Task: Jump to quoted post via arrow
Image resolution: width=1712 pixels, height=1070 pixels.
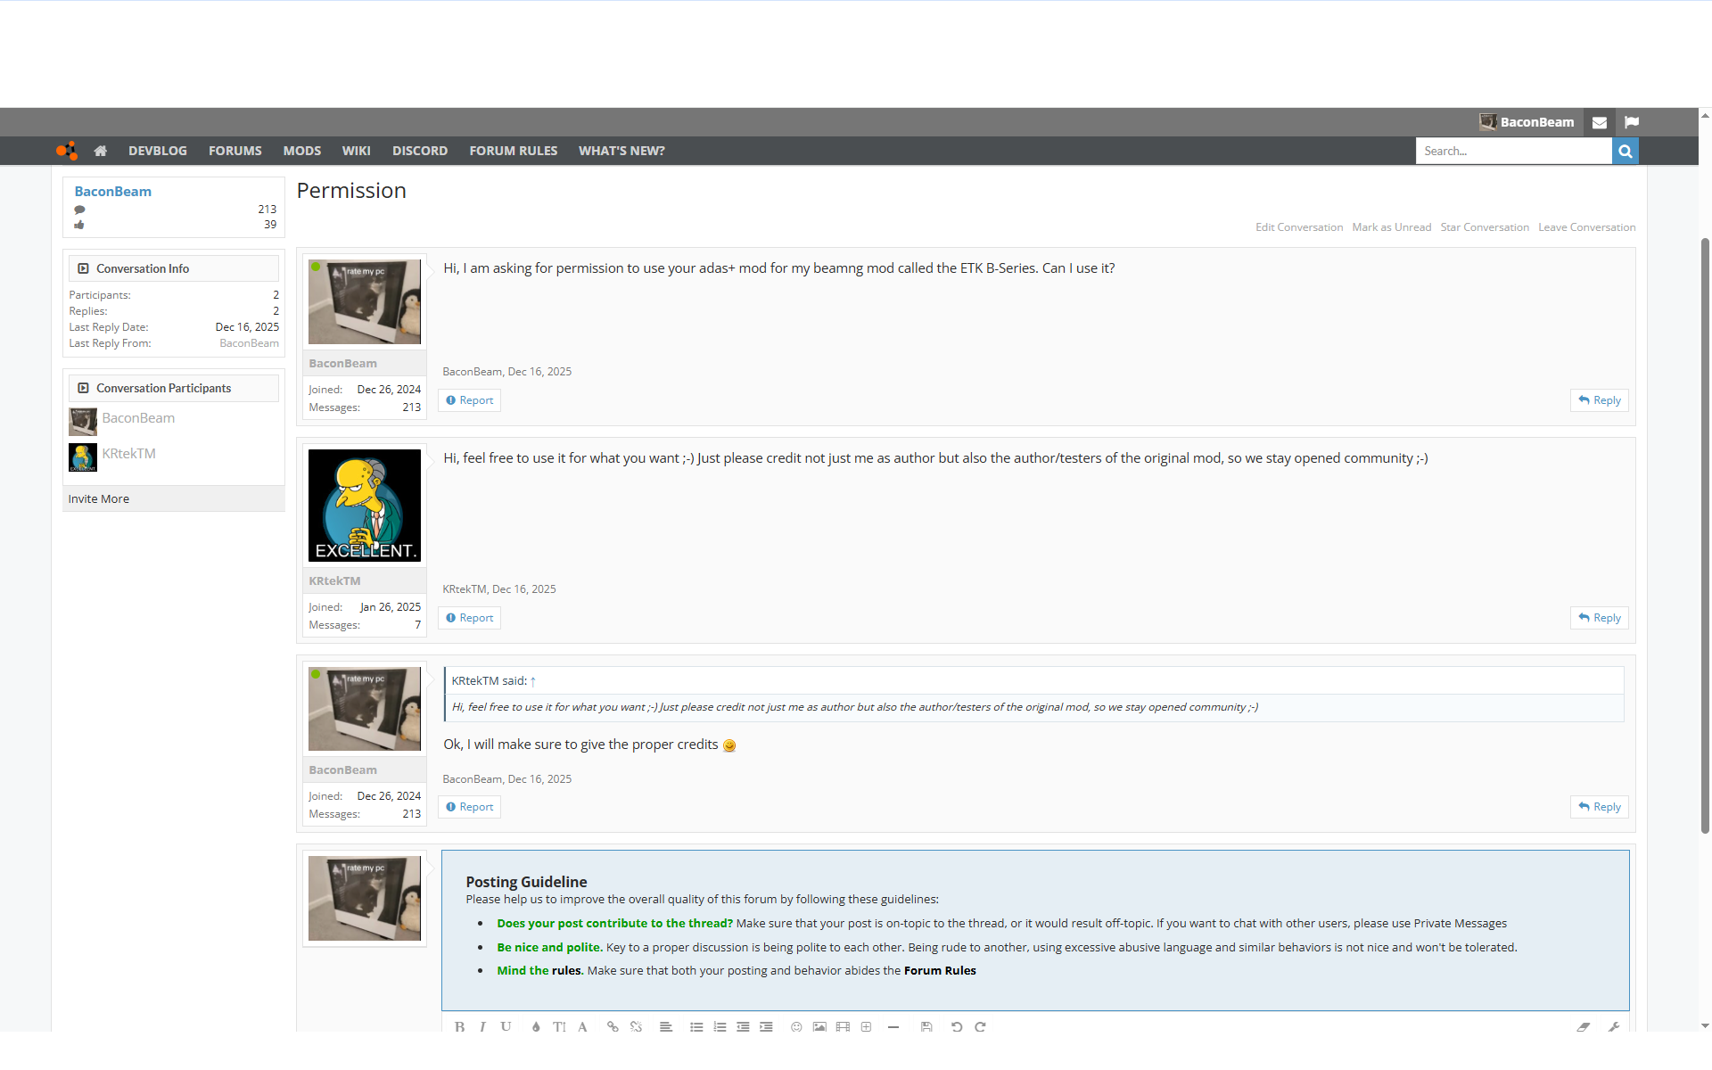Action: (533, 681)
